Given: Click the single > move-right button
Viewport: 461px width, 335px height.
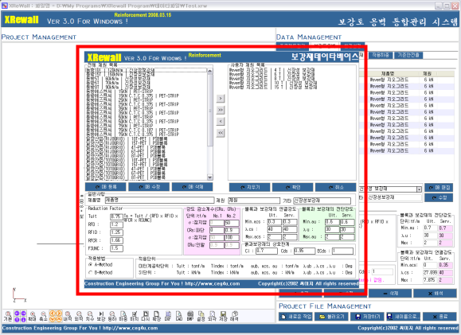Looking at the screenshot, I should tap(221, 98).
